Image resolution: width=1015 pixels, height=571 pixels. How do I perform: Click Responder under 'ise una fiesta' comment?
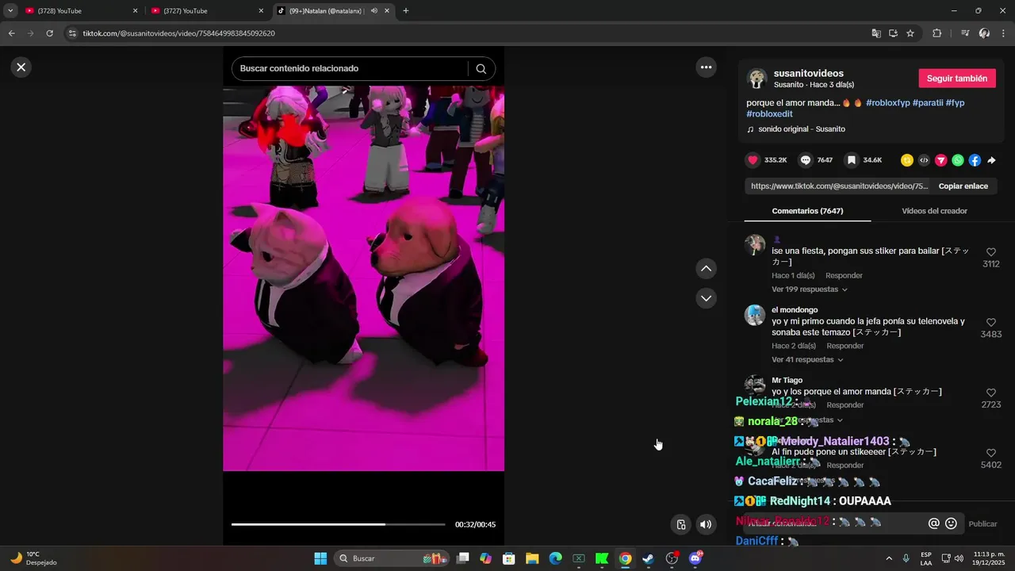(844, 276)
